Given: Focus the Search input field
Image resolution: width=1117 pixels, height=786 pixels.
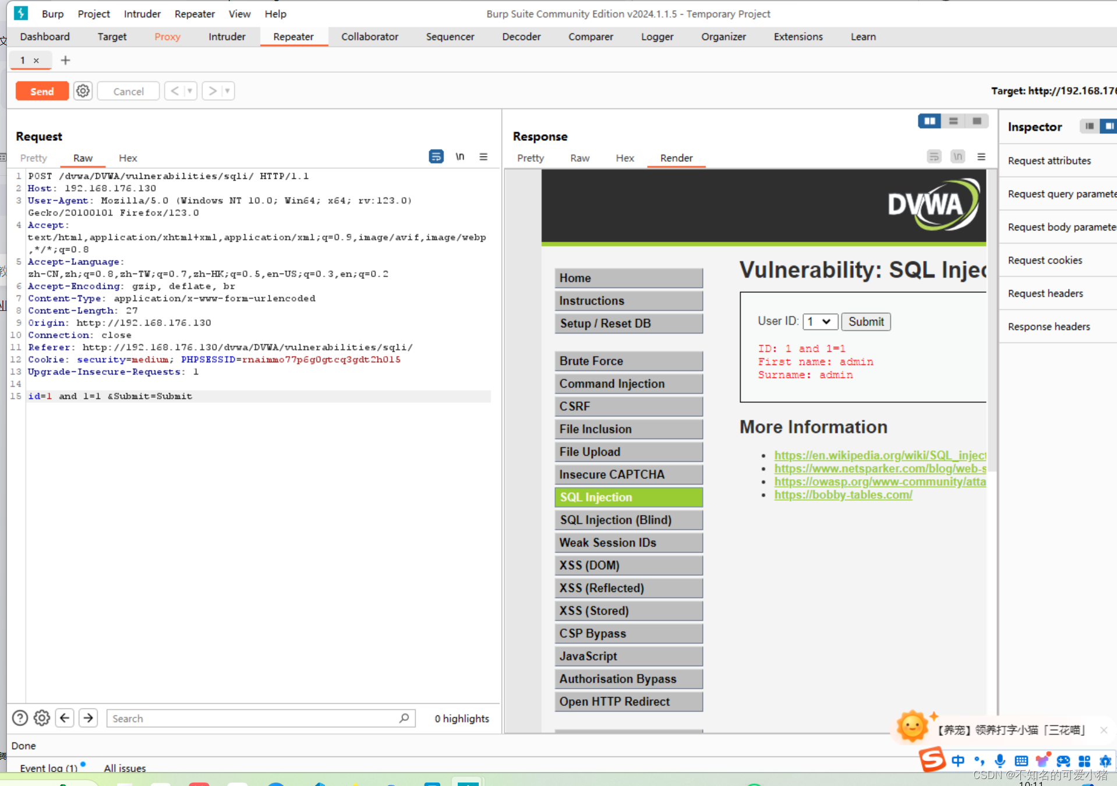Looking at the screenshot, I should click(260, 718).
